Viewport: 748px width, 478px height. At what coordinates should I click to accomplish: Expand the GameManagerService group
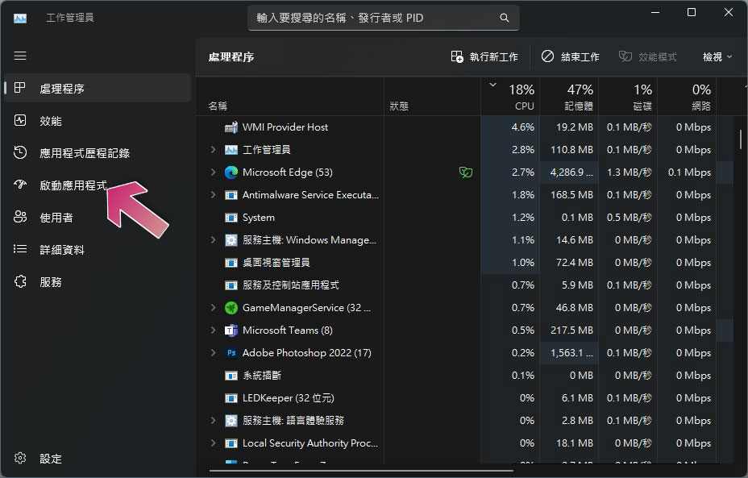click(213, 308)
